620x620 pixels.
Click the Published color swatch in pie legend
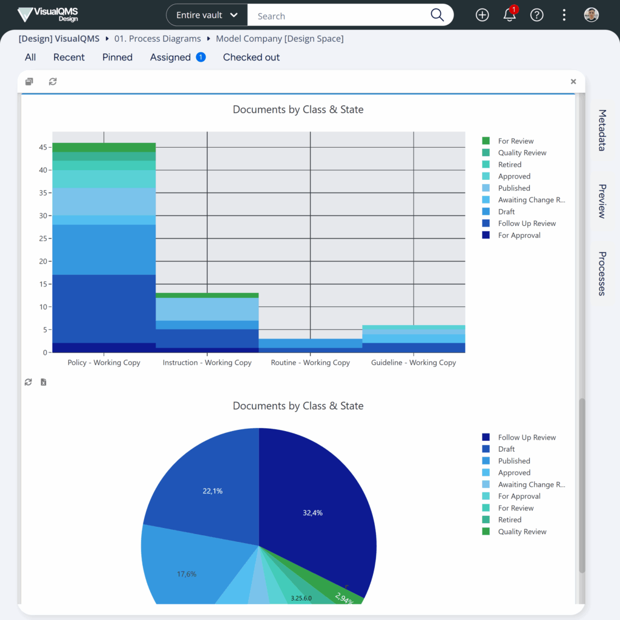(x=486, y=461)
